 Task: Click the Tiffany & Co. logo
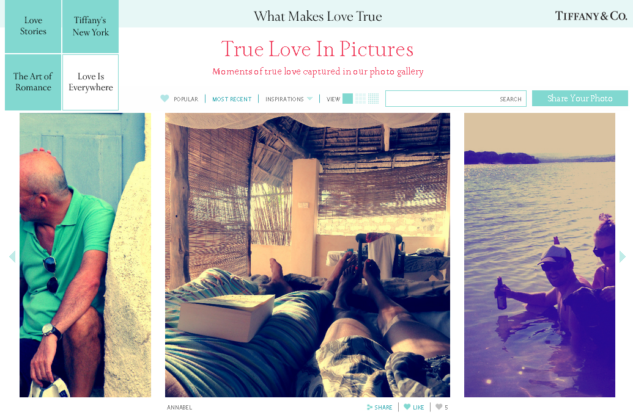pyautogui.click(x=591, y=16)
